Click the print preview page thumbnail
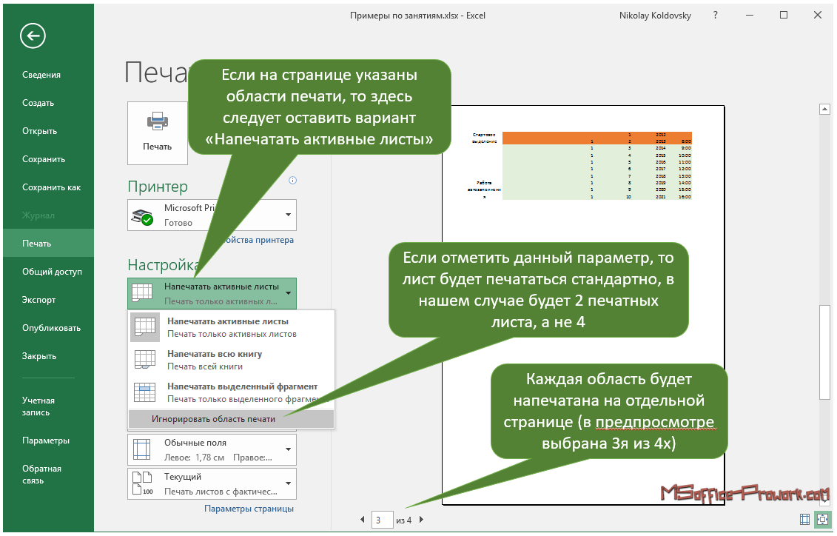 (x=583, y=305)
